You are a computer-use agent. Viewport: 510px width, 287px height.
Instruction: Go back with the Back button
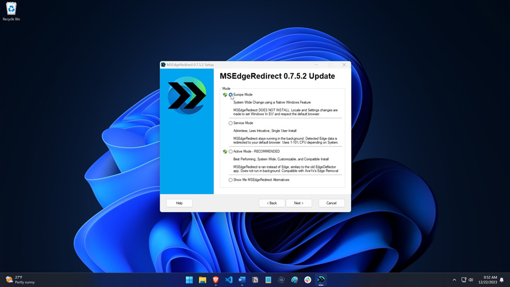[272, 203]
